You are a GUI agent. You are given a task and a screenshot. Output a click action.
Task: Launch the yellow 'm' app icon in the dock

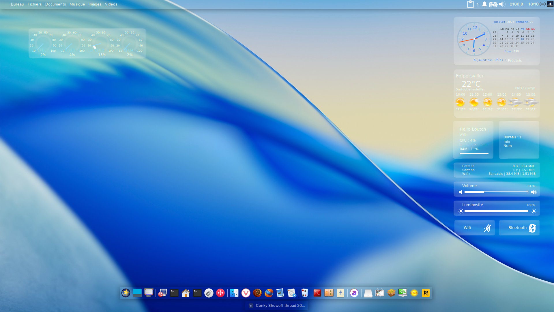coord(426,293)
